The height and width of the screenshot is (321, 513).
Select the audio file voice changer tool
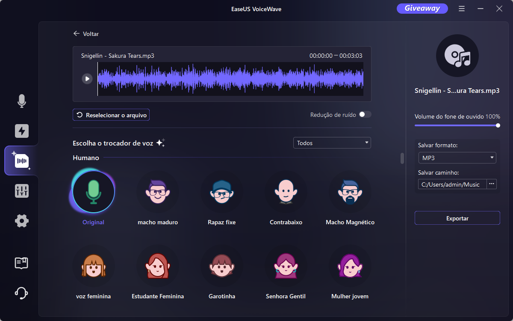point(21,160)
